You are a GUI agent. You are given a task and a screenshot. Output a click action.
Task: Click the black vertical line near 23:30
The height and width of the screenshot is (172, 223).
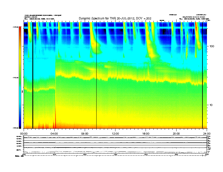[x=202, y=75]
